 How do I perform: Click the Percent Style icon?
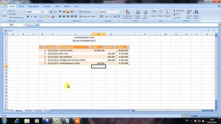point(107,17)
